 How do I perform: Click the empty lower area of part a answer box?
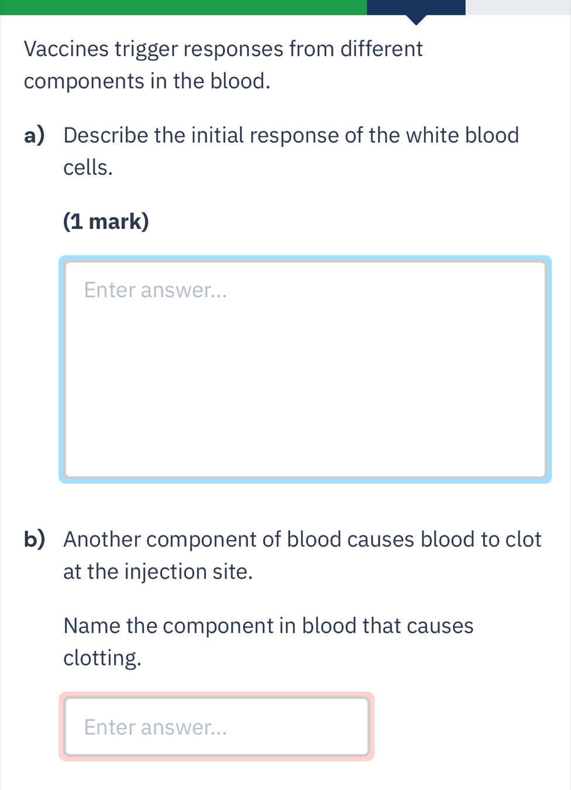click(305, 421)
